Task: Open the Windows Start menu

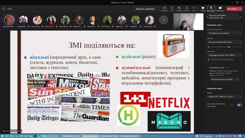Action: [x=2, y=136]
